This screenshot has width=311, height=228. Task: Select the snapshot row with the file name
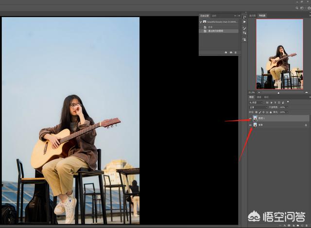point(219,22)
